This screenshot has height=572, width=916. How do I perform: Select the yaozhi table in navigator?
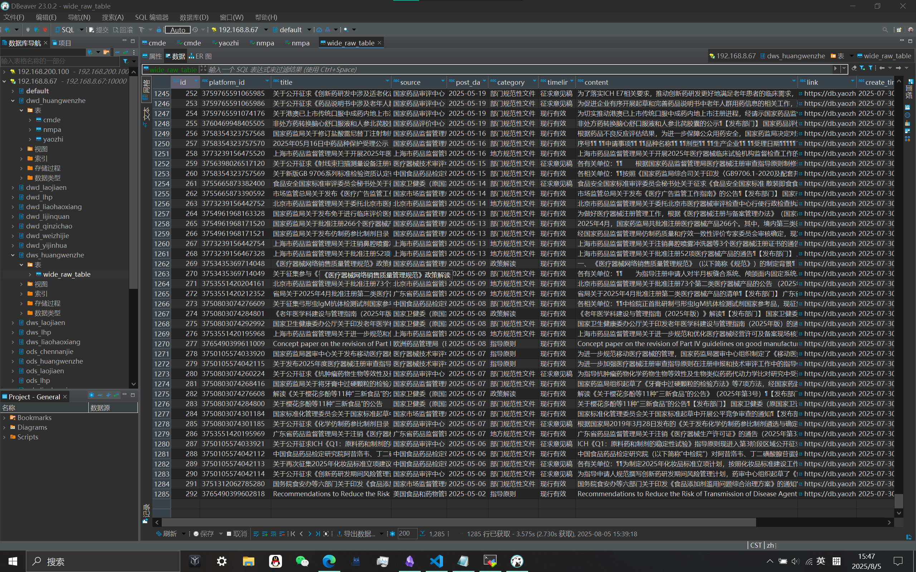pos(53,139)
